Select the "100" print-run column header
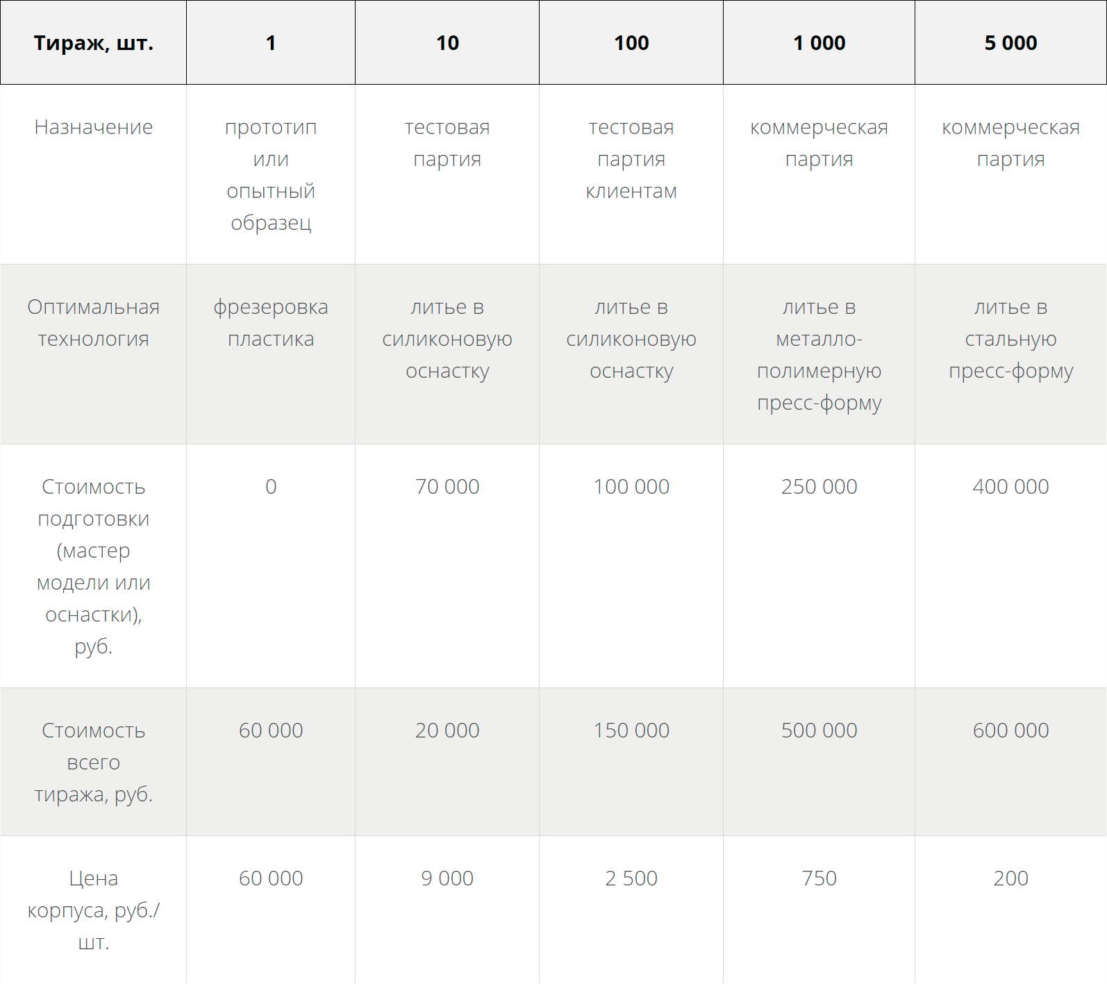 631,43
